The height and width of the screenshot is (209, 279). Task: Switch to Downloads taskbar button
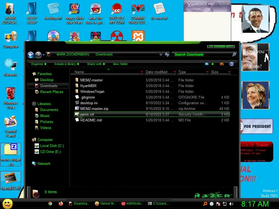click(x=79, y=204)
